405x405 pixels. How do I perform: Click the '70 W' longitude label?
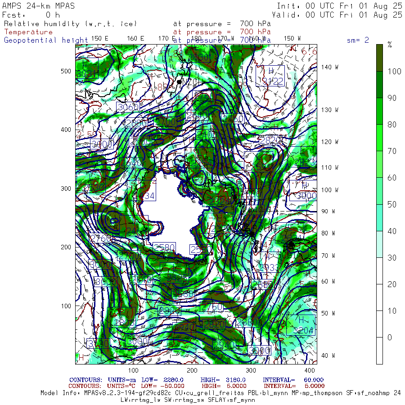click(x=328, y=256)
